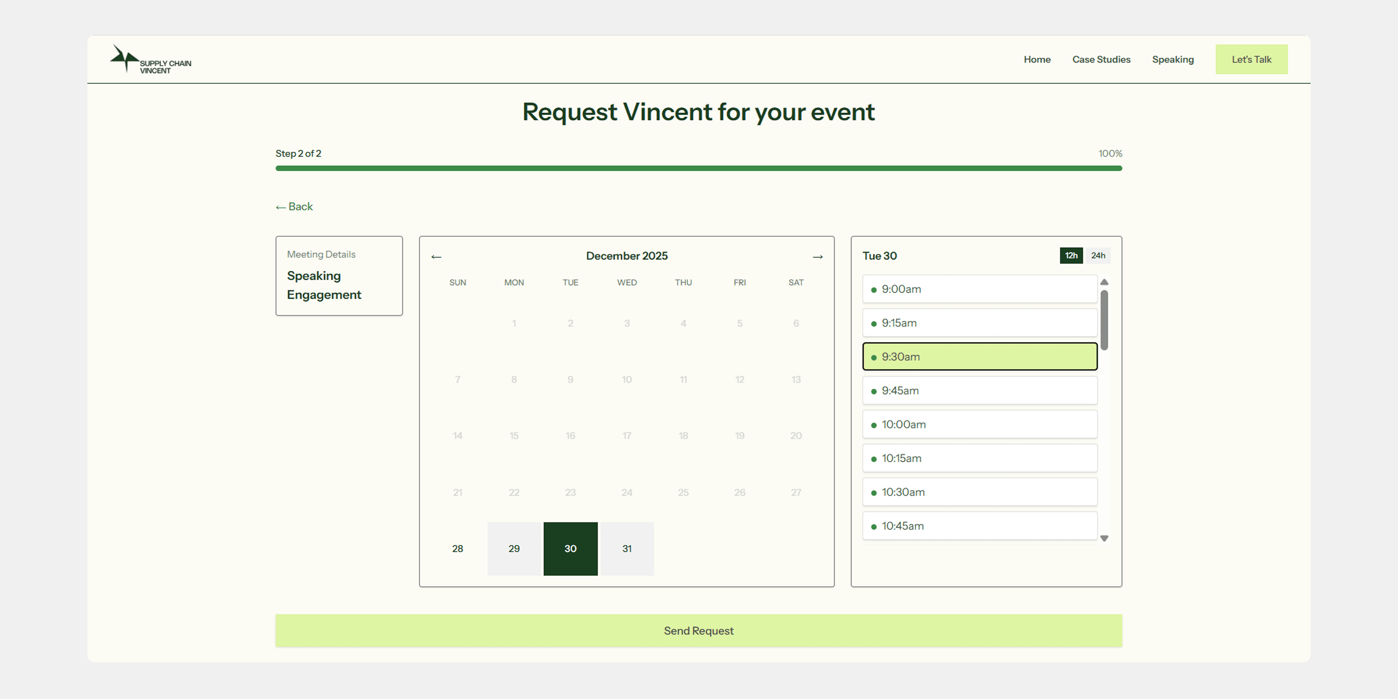1398x699 pixels.
Task: Click the green step progress bar
Action: 699,168
